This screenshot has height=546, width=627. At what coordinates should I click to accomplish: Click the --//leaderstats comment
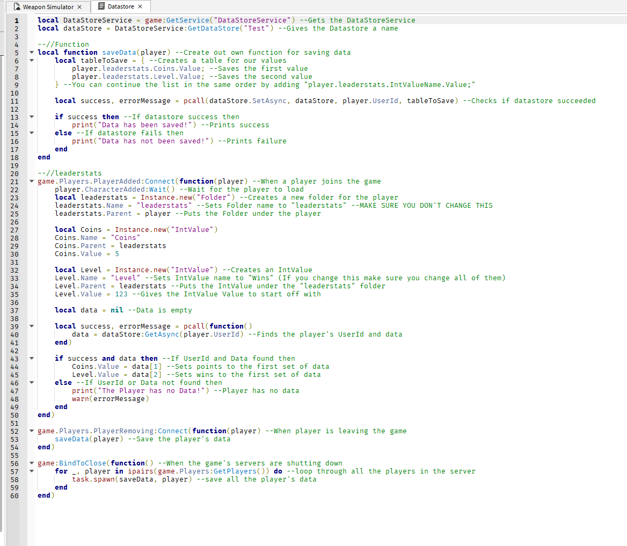click(x=70, y=173)
